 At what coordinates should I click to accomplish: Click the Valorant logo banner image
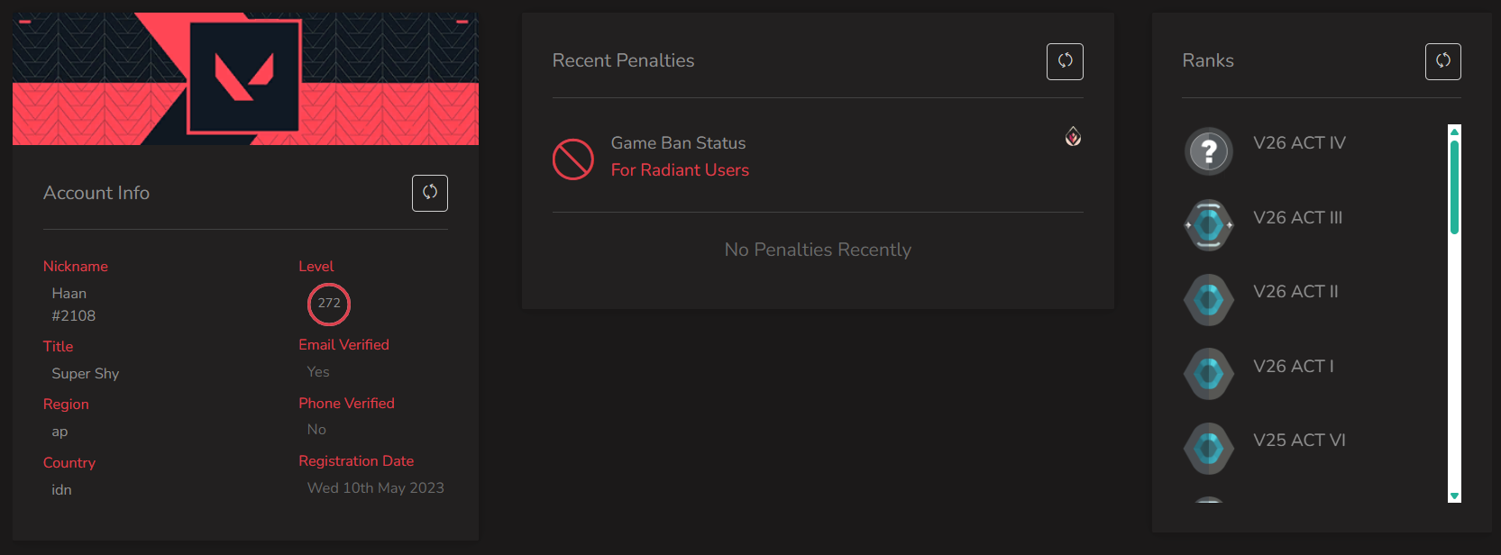click(x=245, y=78)
